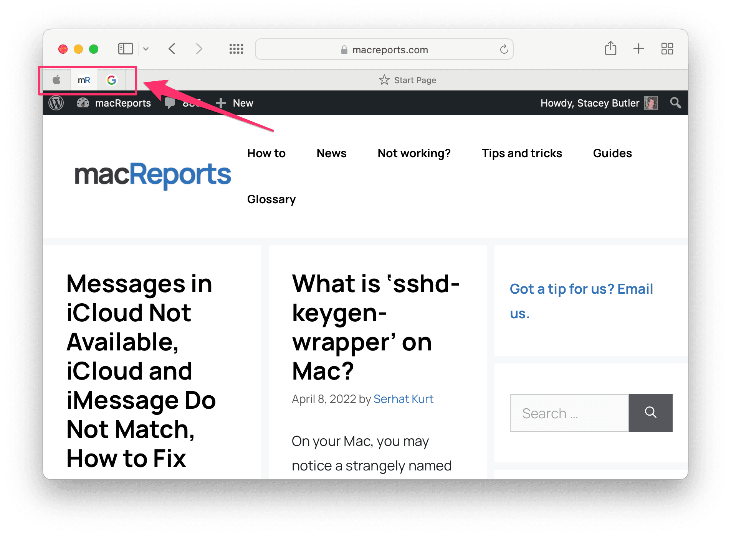Toggle the Safari sidebar icon
Viewport: 731px width, 536px height.
[x=125, y=49]
